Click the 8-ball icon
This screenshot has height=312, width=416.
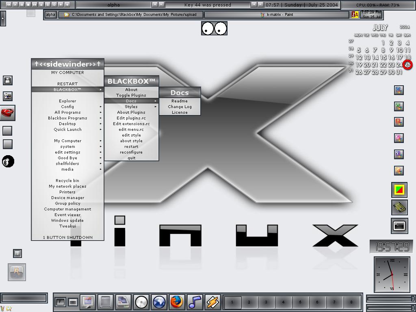point(8,161)
